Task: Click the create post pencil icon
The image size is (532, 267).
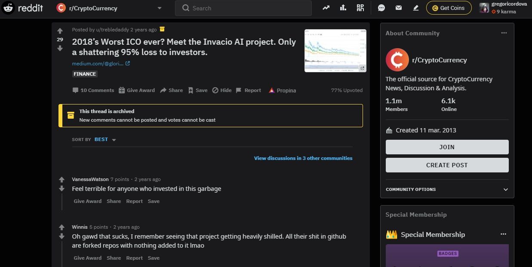Action: point(415,8)
